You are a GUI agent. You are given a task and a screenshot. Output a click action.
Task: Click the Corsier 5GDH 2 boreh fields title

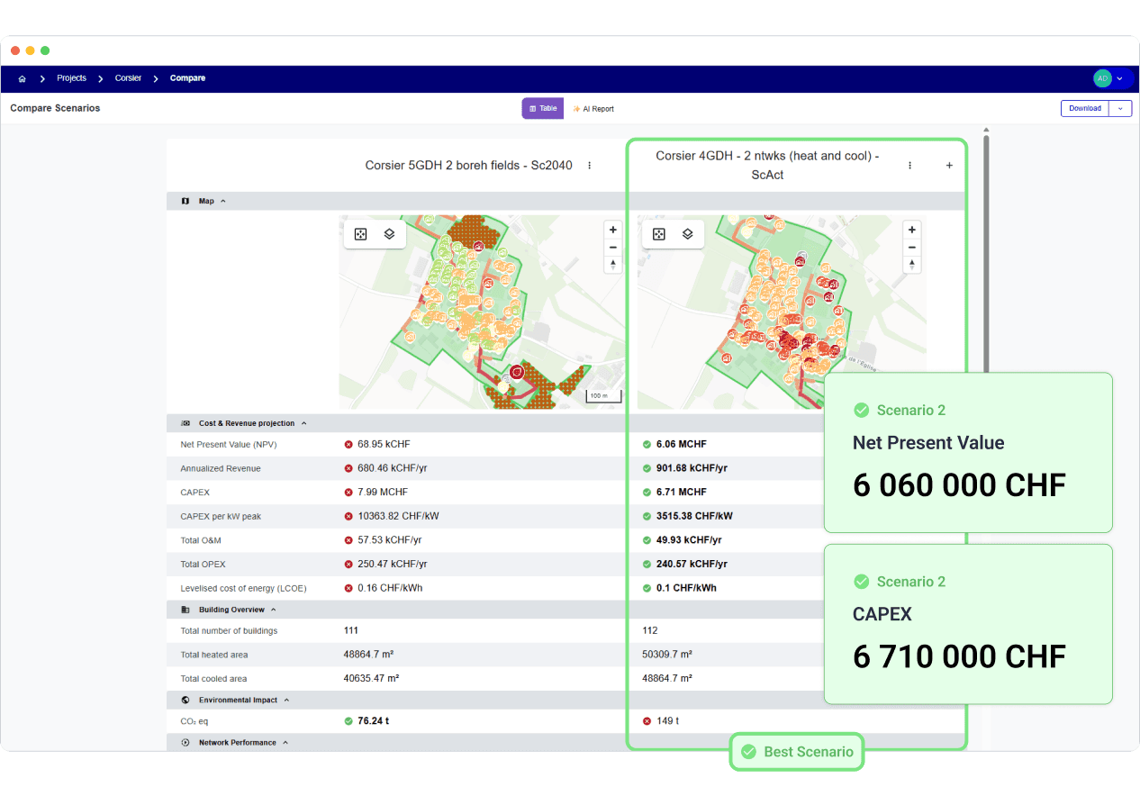point(468,166)
